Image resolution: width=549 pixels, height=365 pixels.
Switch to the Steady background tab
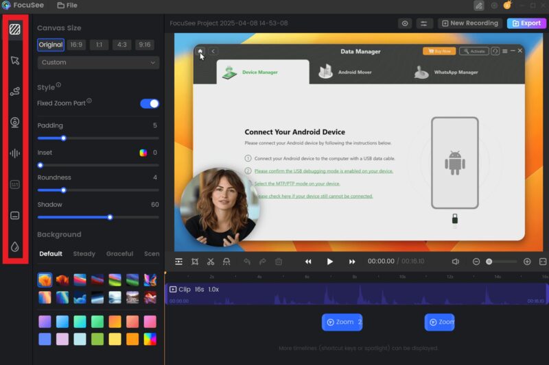pos(84,254)
